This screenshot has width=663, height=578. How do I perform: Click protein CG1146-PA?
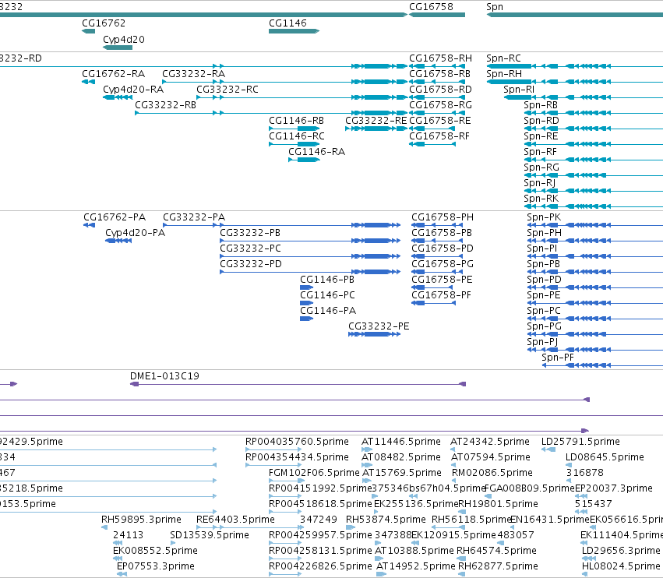tap(328, 311)
